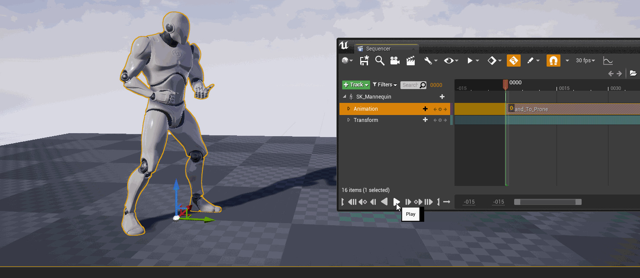Select the Sequencer tab
Screen dimensions: 640x278
point(378,49)
